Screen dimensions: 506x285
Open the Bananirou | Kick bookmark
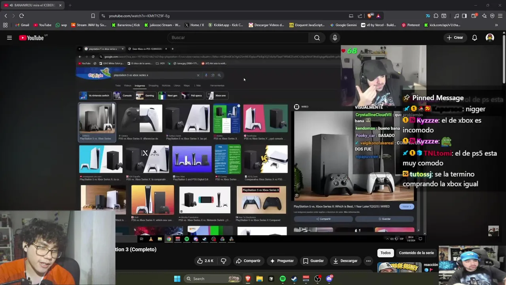(x=126, y=25)
